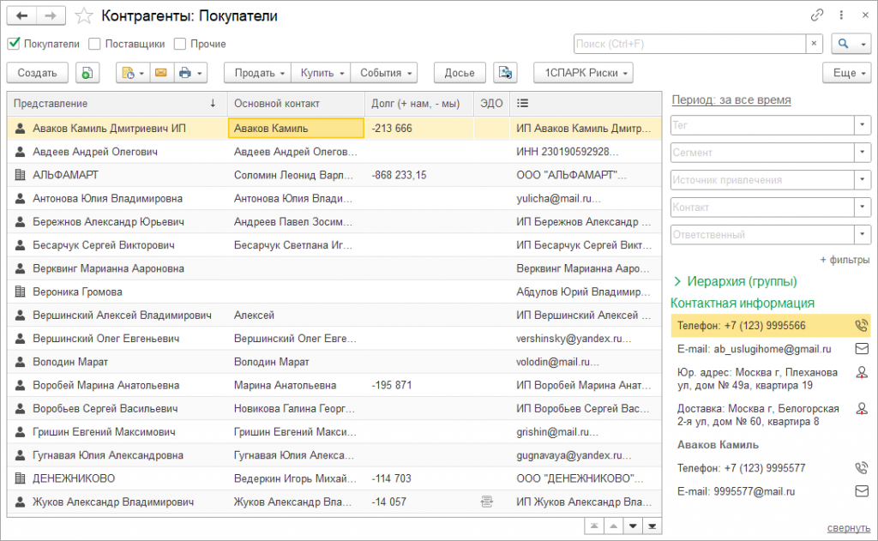Go forward with the right arrow button
Screen dimensions: 878x541
tap(51, 15)
